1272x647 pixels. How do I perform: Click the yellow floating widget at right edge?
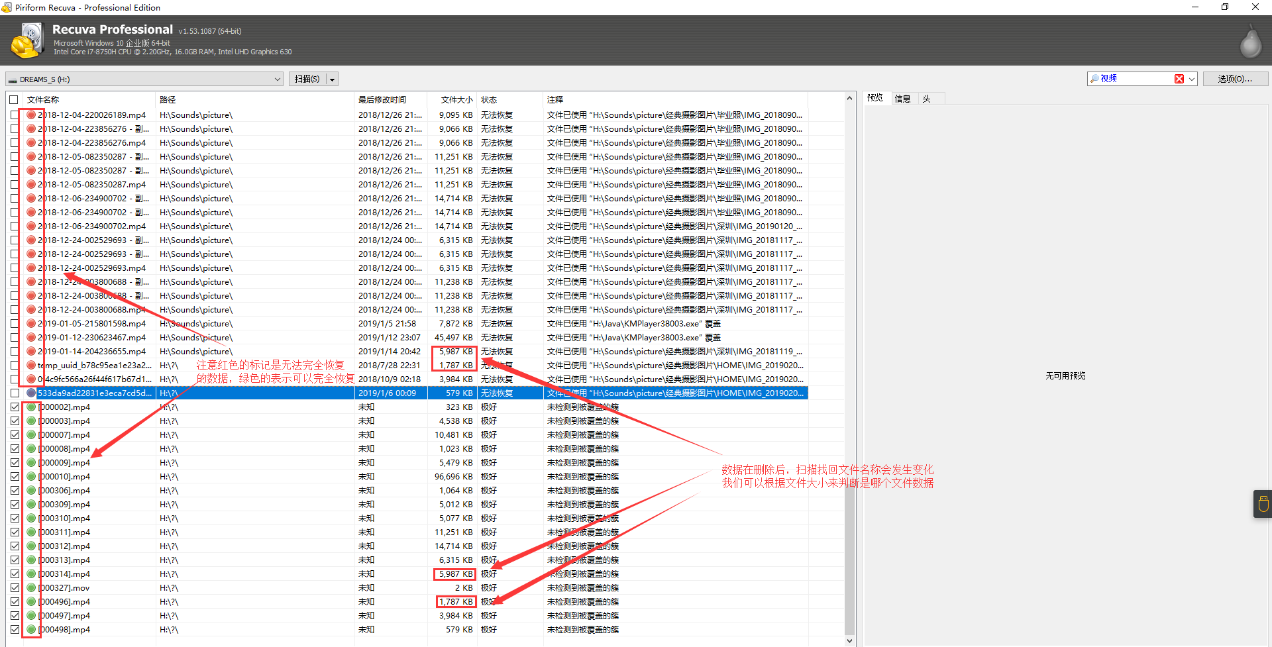click(1263, 504)
